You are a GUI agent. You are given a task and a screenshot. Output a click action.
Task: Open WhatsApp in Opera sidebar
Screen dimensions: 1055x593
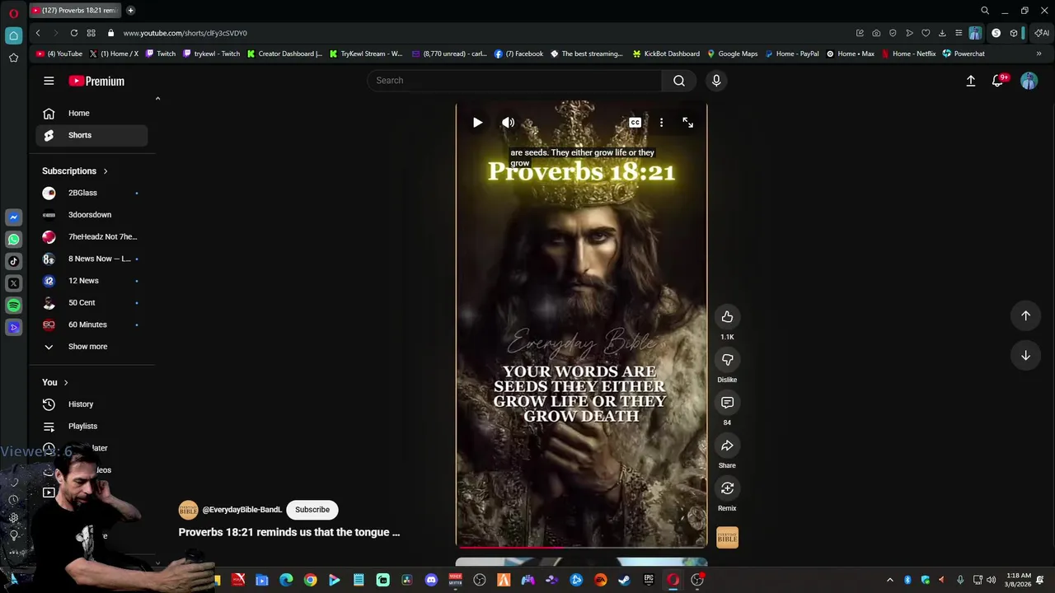(13, 240)
